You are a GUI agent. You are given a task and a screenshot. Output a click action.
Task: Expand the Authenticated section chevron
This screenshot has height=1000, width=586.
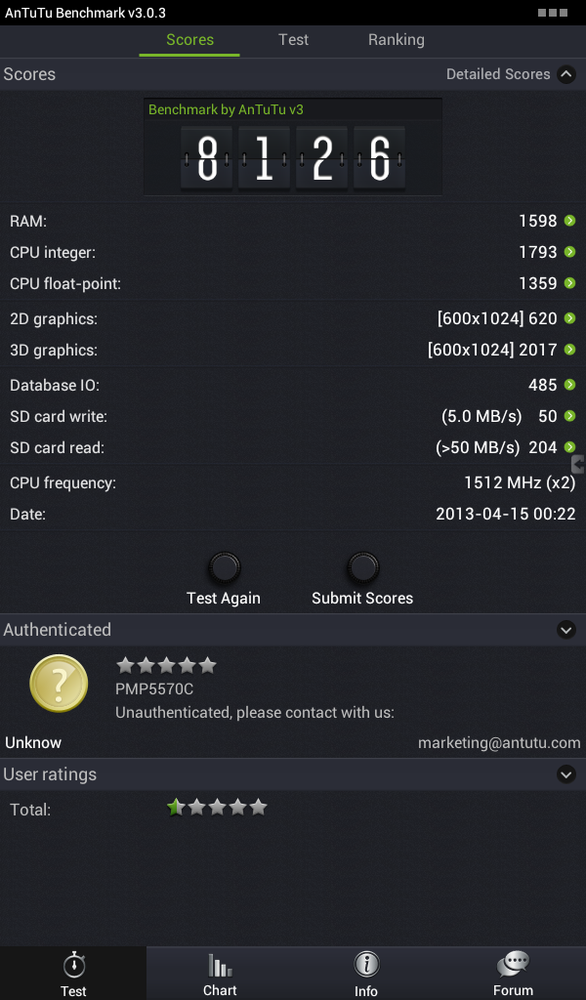point(566,630)
